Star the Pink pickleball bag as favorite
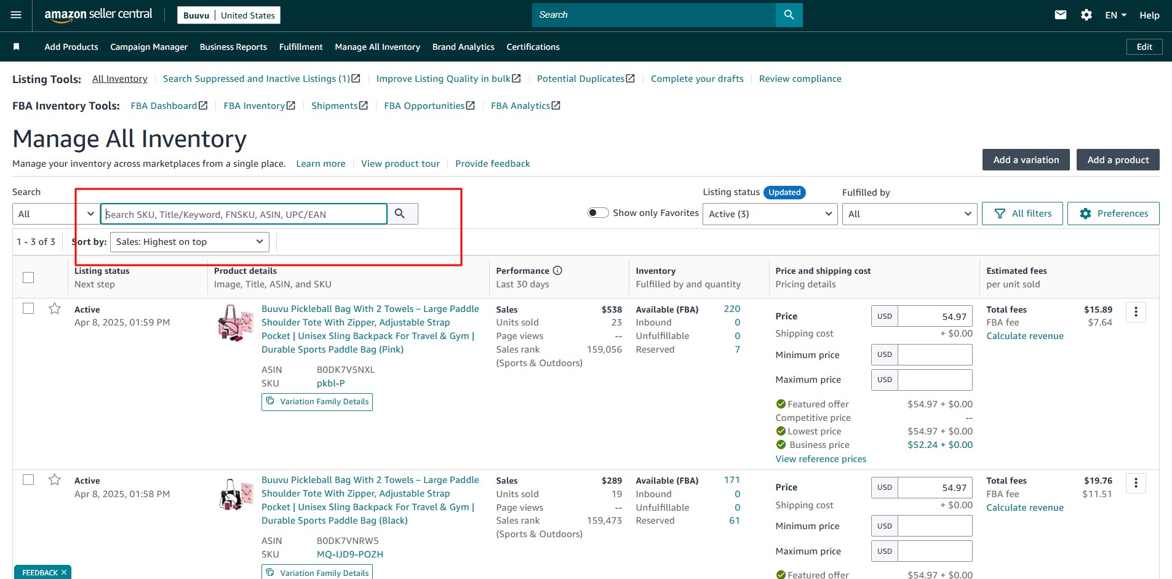1172x579 pixels. pyautogui.click(x=55, y=309)
